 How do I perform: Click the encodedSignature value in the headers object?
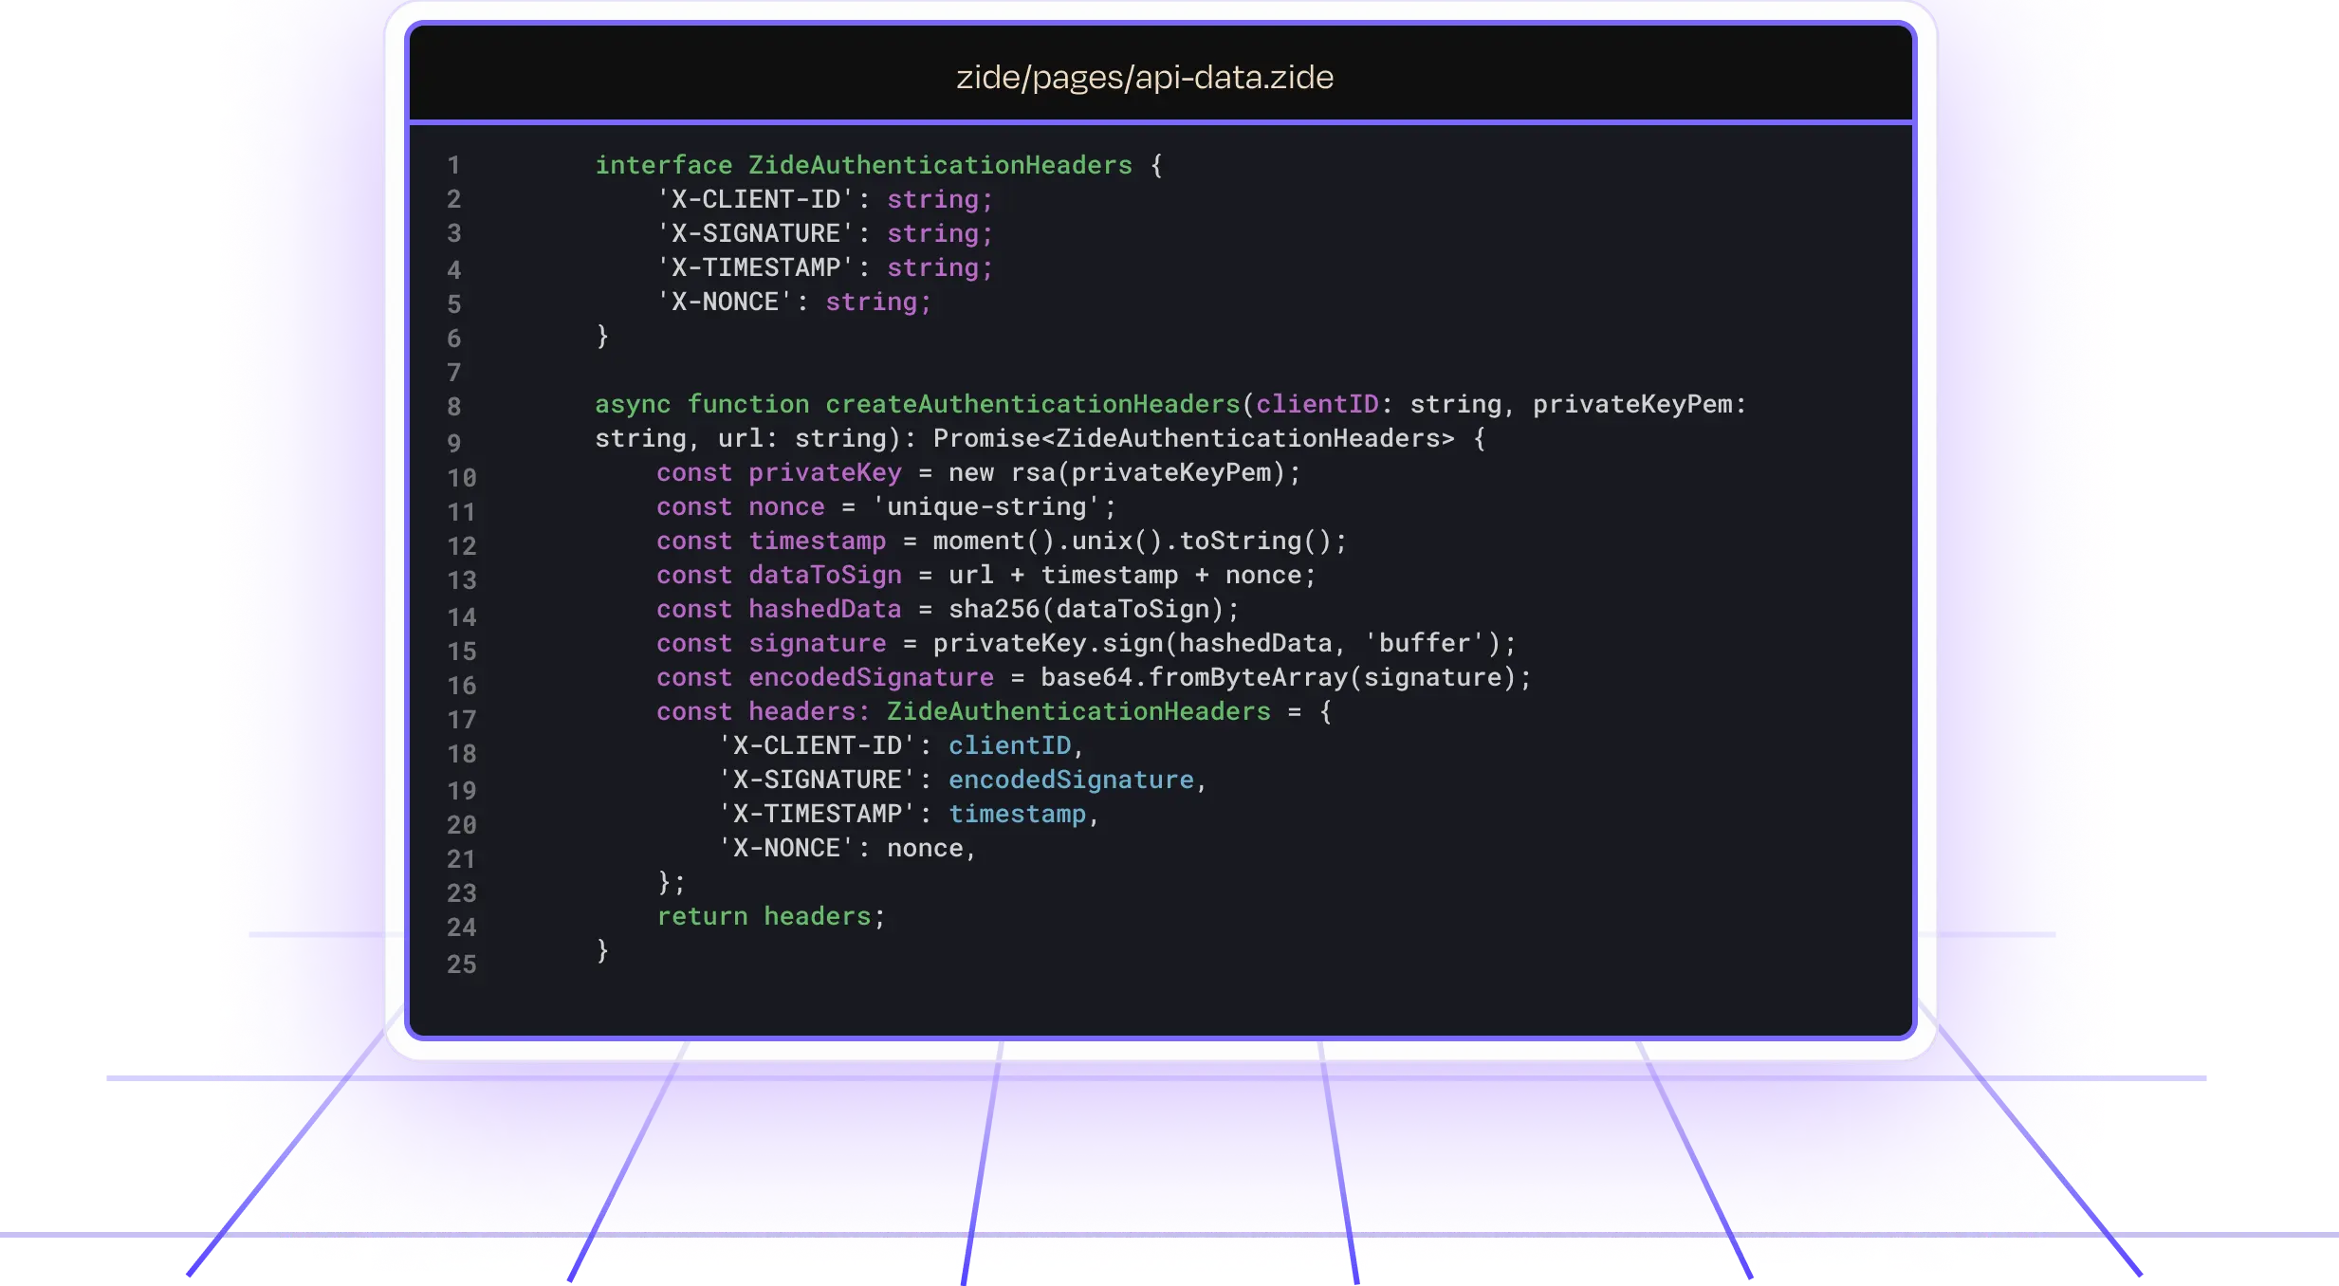pos(1071,780)
